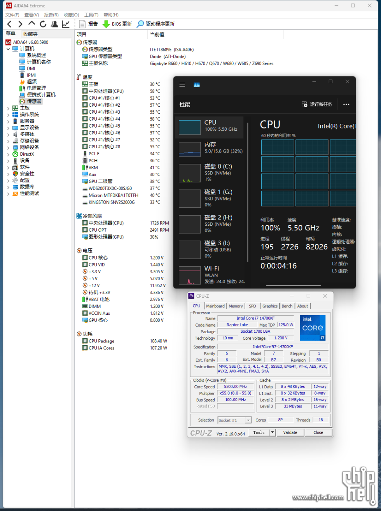This screenshot has height=511, width=381.
Task: Select 磁盘 0 (C:) in Task Manager
Action: point(209,172)
